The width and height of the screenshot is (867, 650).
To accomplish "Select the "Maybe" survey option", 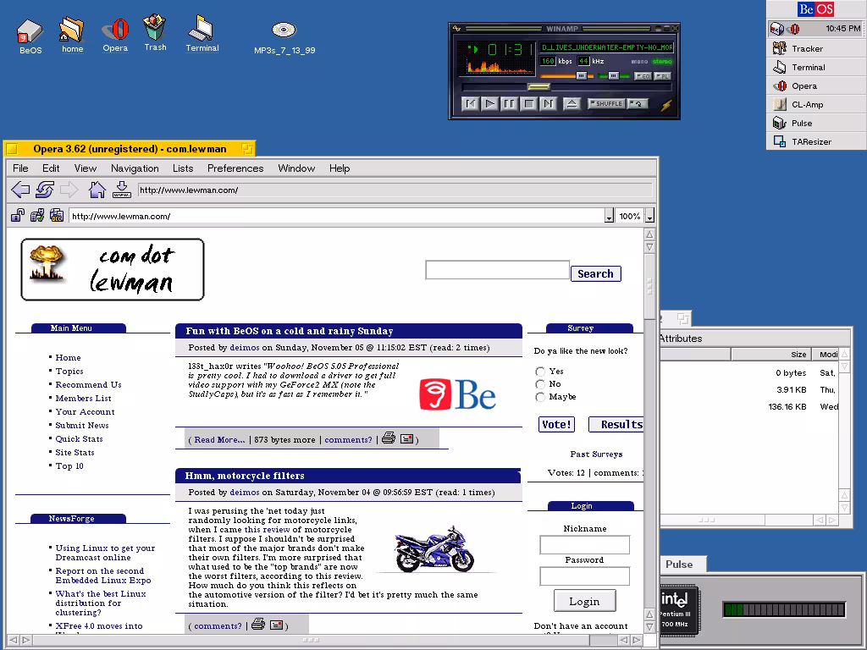I will coord(540,397).
